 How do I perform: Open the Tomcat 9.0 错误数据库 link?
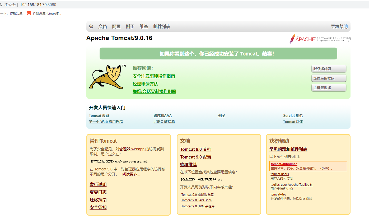pyautogui.click(x=197, y=194)
